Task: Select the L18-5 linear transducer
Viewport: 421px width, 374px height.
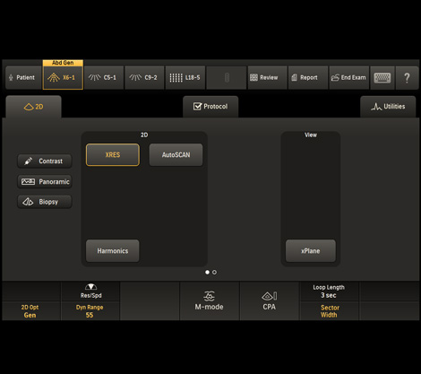Action: coord(185,77)
